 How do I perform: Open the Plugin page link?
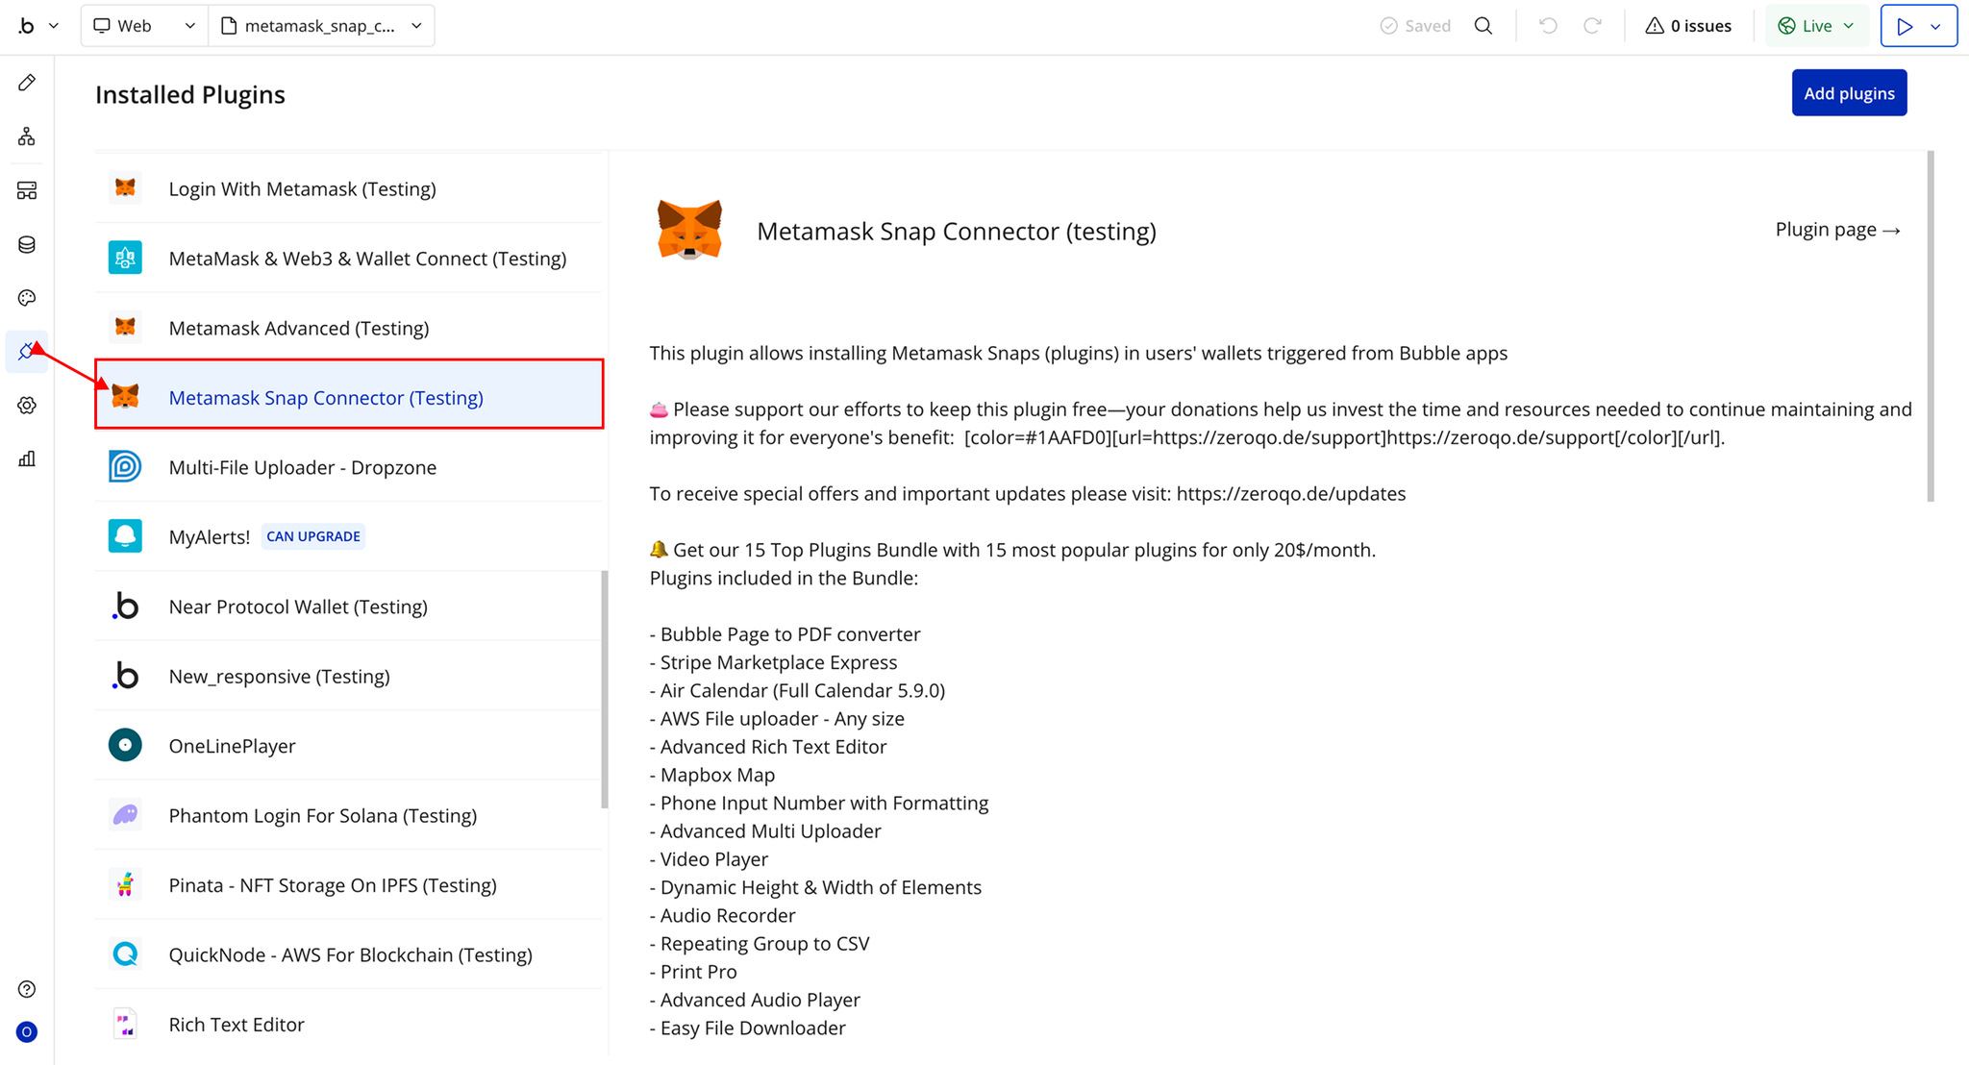click(x=1836, y=230)
